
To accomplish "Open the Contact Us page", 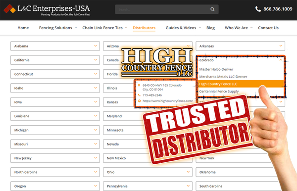I will (x=268, y=28).
